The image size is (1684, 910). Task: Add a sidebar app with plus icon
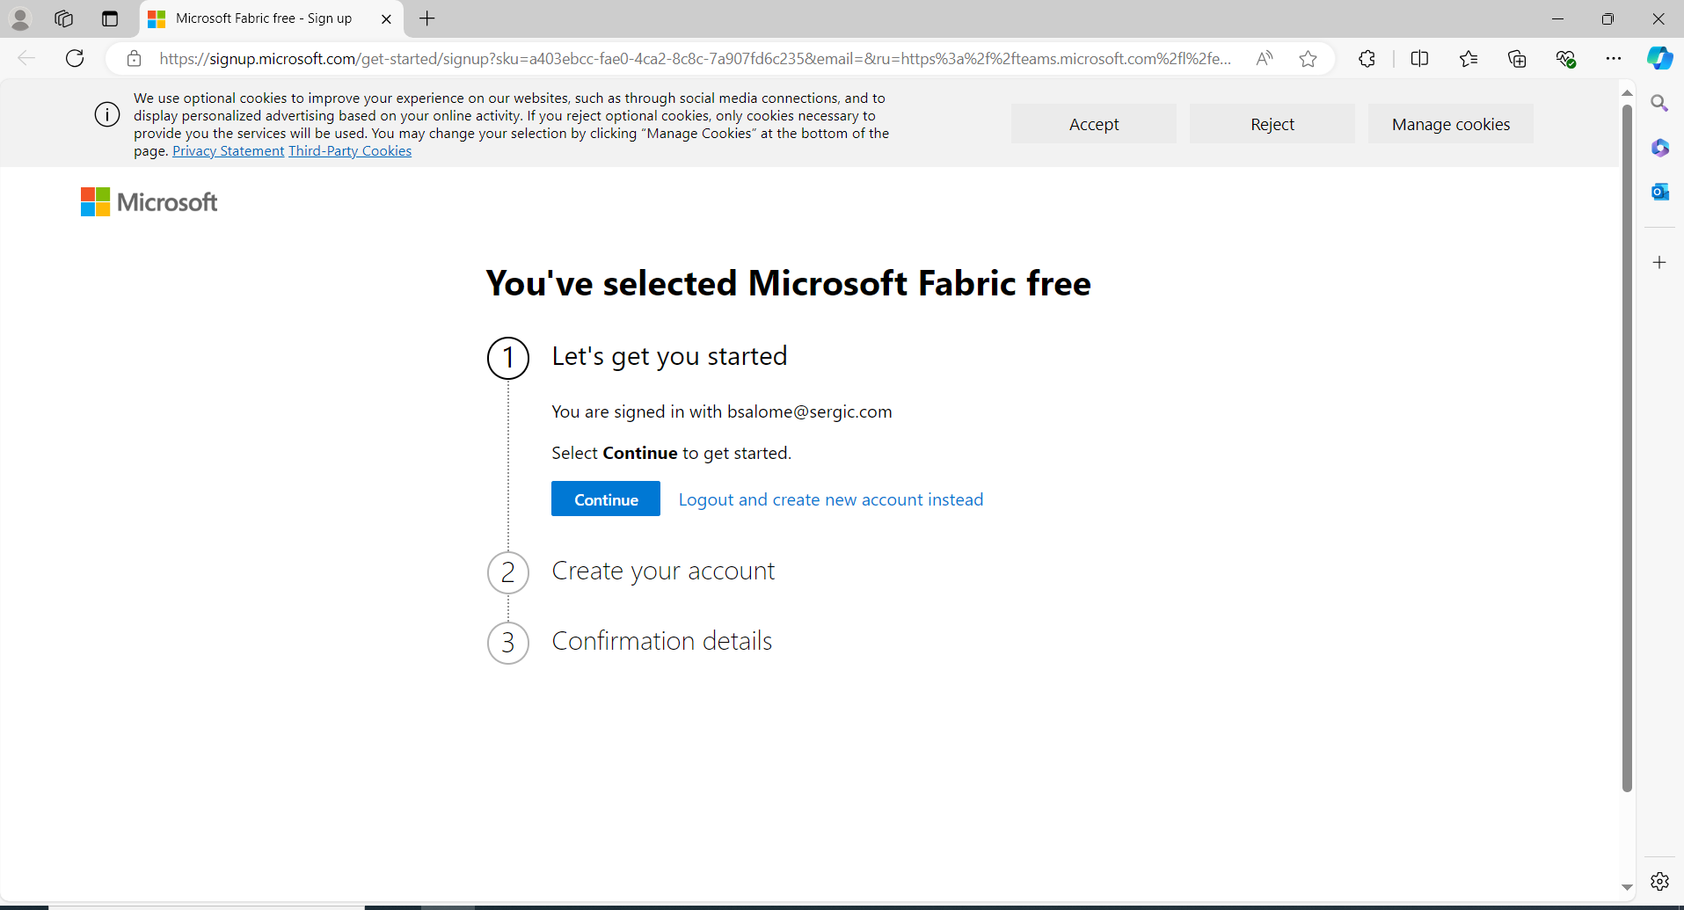click(x=1659, y=263)
